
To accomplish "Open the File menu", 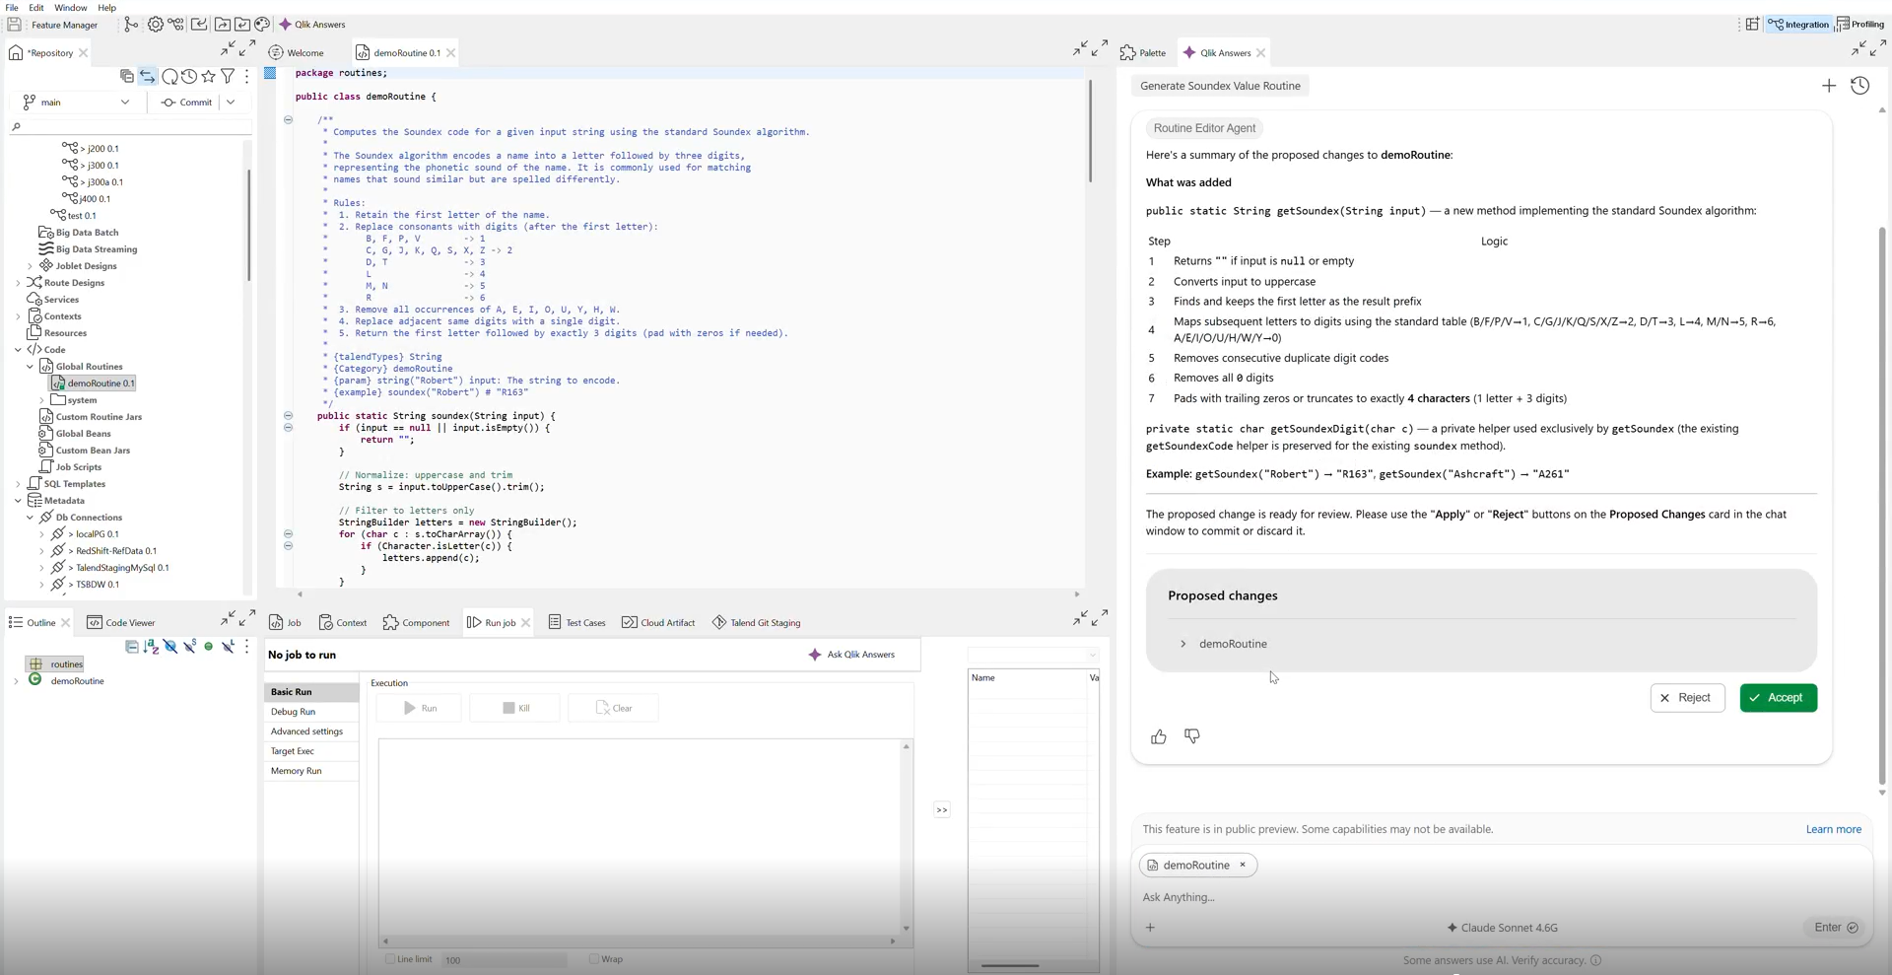I will [x=12, y=7].
